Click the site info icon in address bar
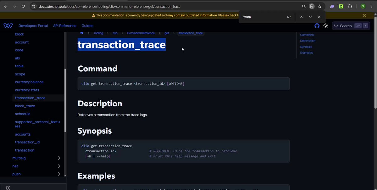The height and width of the screenshot is (190, 377). click(x=34, y=7)
